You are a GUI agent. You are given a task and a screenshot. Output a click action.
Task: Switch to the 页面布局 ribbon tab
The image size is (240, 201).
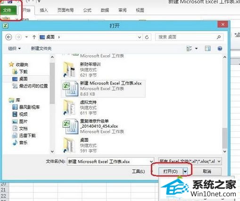(x=66, y=10)
